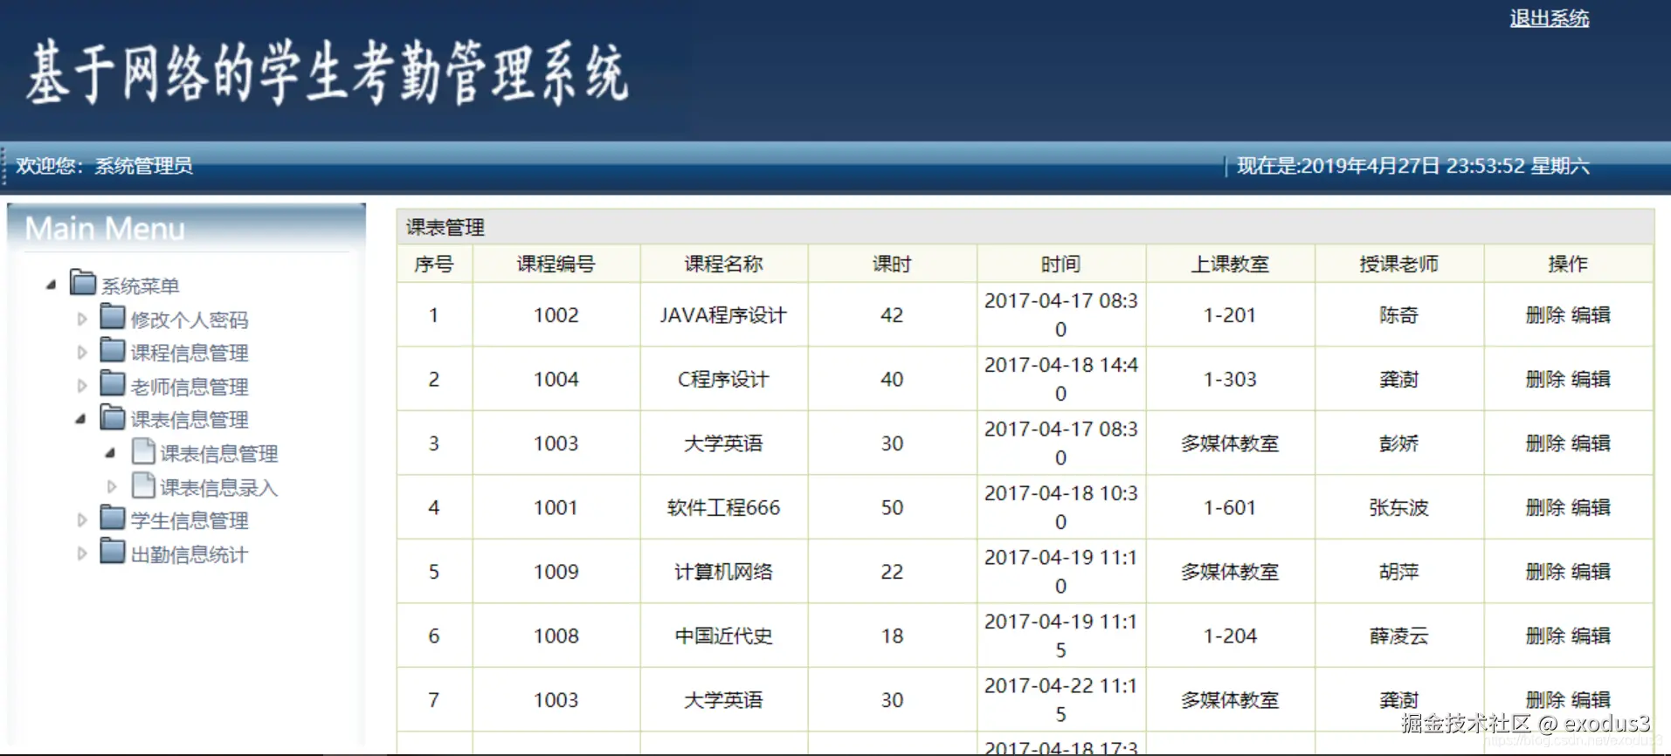Click the 授课老师 column header

tap(1399, 264)
